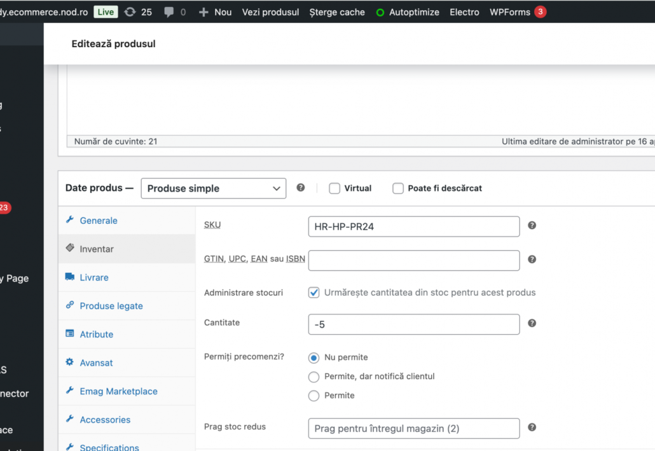Open the Atribute tab
Image resolution: width=655 pixels, height=451 pixels.
(x=127, y=334)
